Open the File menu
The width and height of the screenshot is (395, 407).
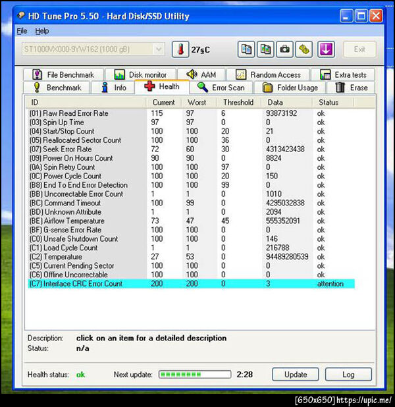22,31
